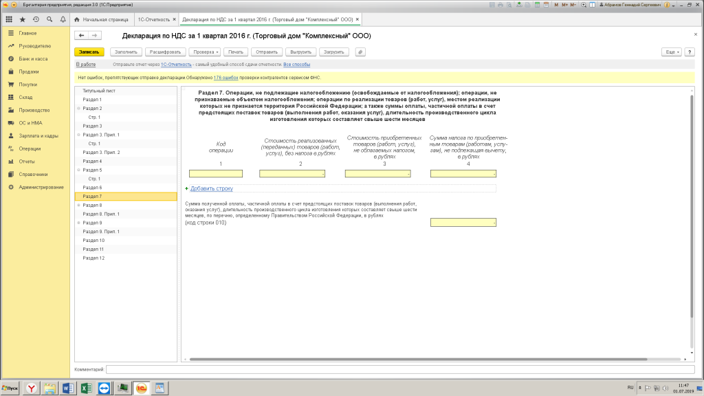Switch to the 1С-Отчетность tab

[x=153, y=19]
